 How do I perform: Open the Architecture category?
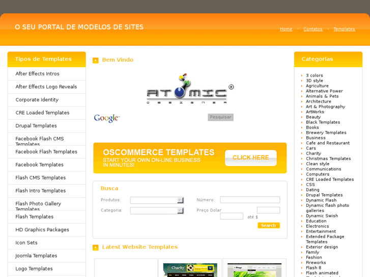319,101
